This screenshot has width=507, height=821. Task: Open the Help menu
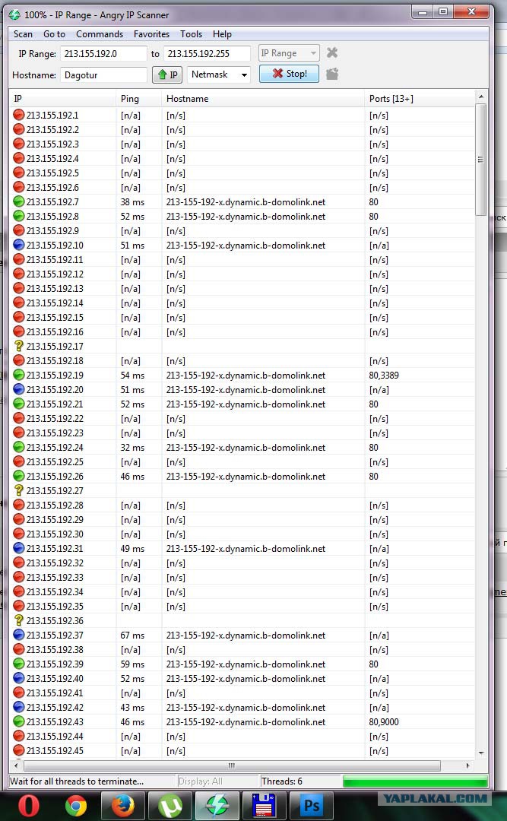(x=222, y=34)
